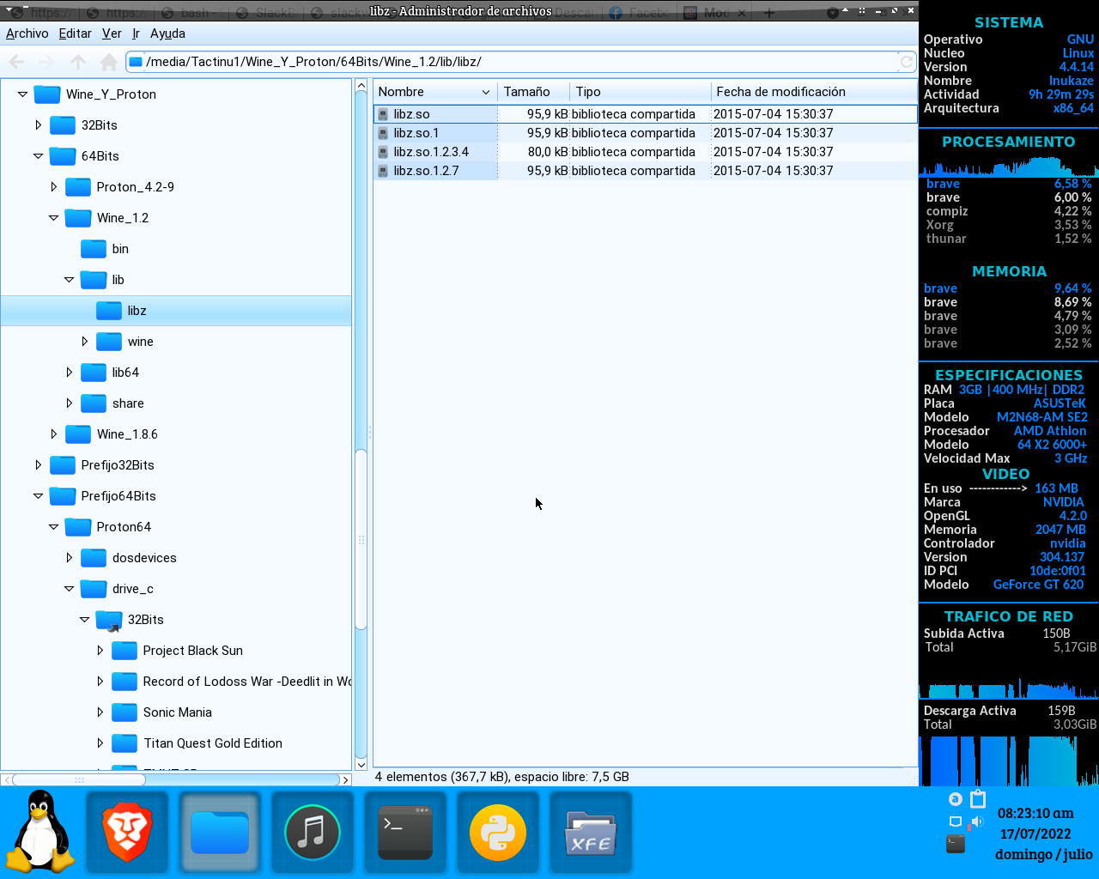The image size is (1099, 879).
Task: Click the clock showing 08:23:10 am
Action: (x=1035, y=813)
